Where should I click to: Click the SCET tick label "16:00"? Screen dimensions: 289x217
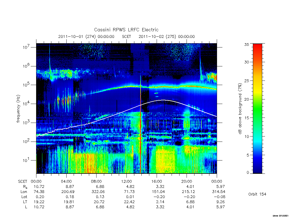coord(156,181)
